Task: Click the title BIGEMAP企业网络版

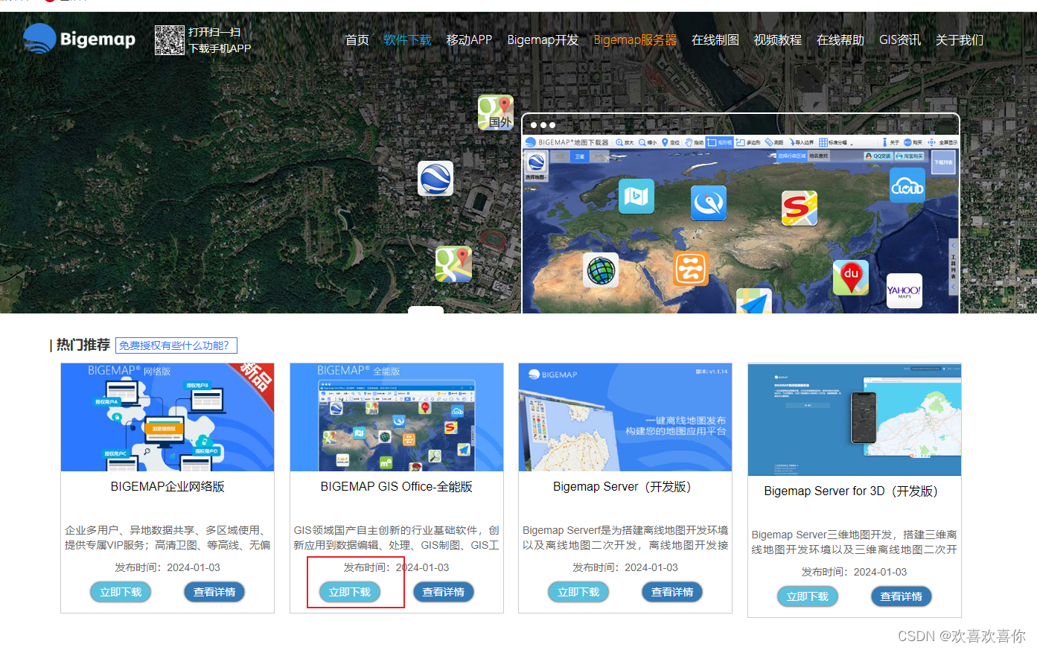Action: (167, 487)
